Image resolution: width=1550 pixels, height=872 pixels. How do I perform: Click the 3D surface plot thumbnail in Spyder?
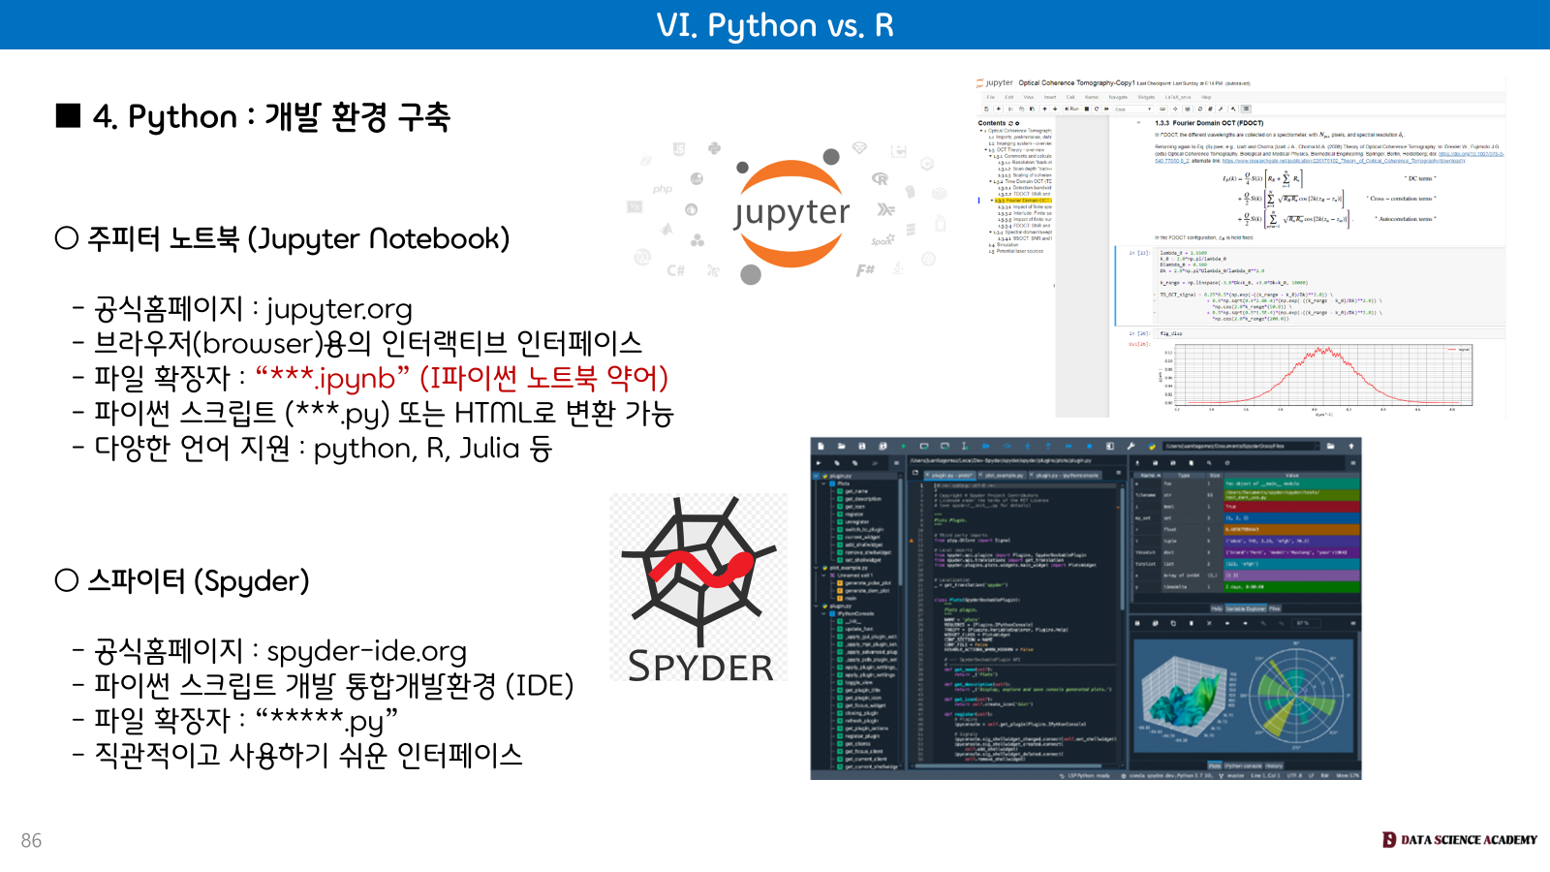(1188, 698)
